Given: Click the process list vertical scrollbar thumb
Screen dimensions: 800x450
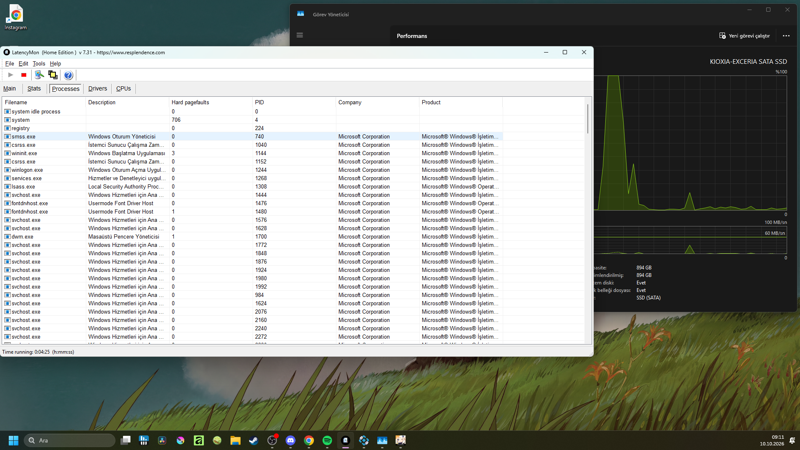Looking at the screenshot, I should pos(588,119).
